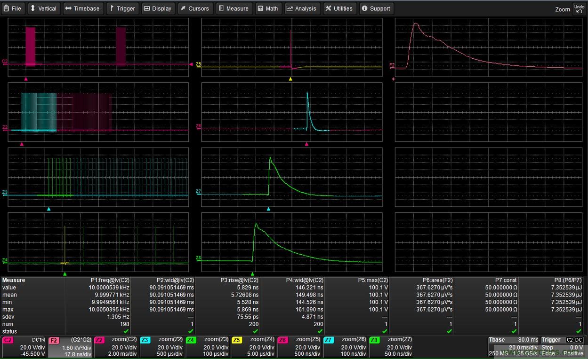The height and width of the screenshot is (359, 588).
Task: Click status checkmark under P4 width
Action: [x=320, y=332]
